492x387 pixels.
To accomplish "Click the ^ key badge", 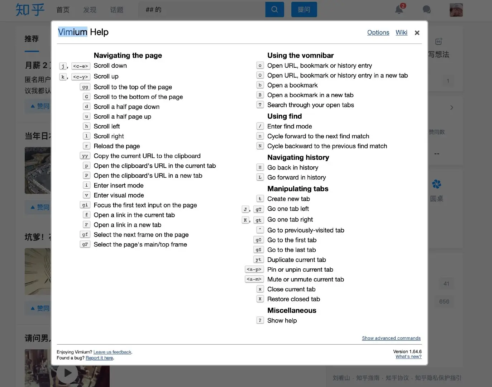I will pos(260,230).
